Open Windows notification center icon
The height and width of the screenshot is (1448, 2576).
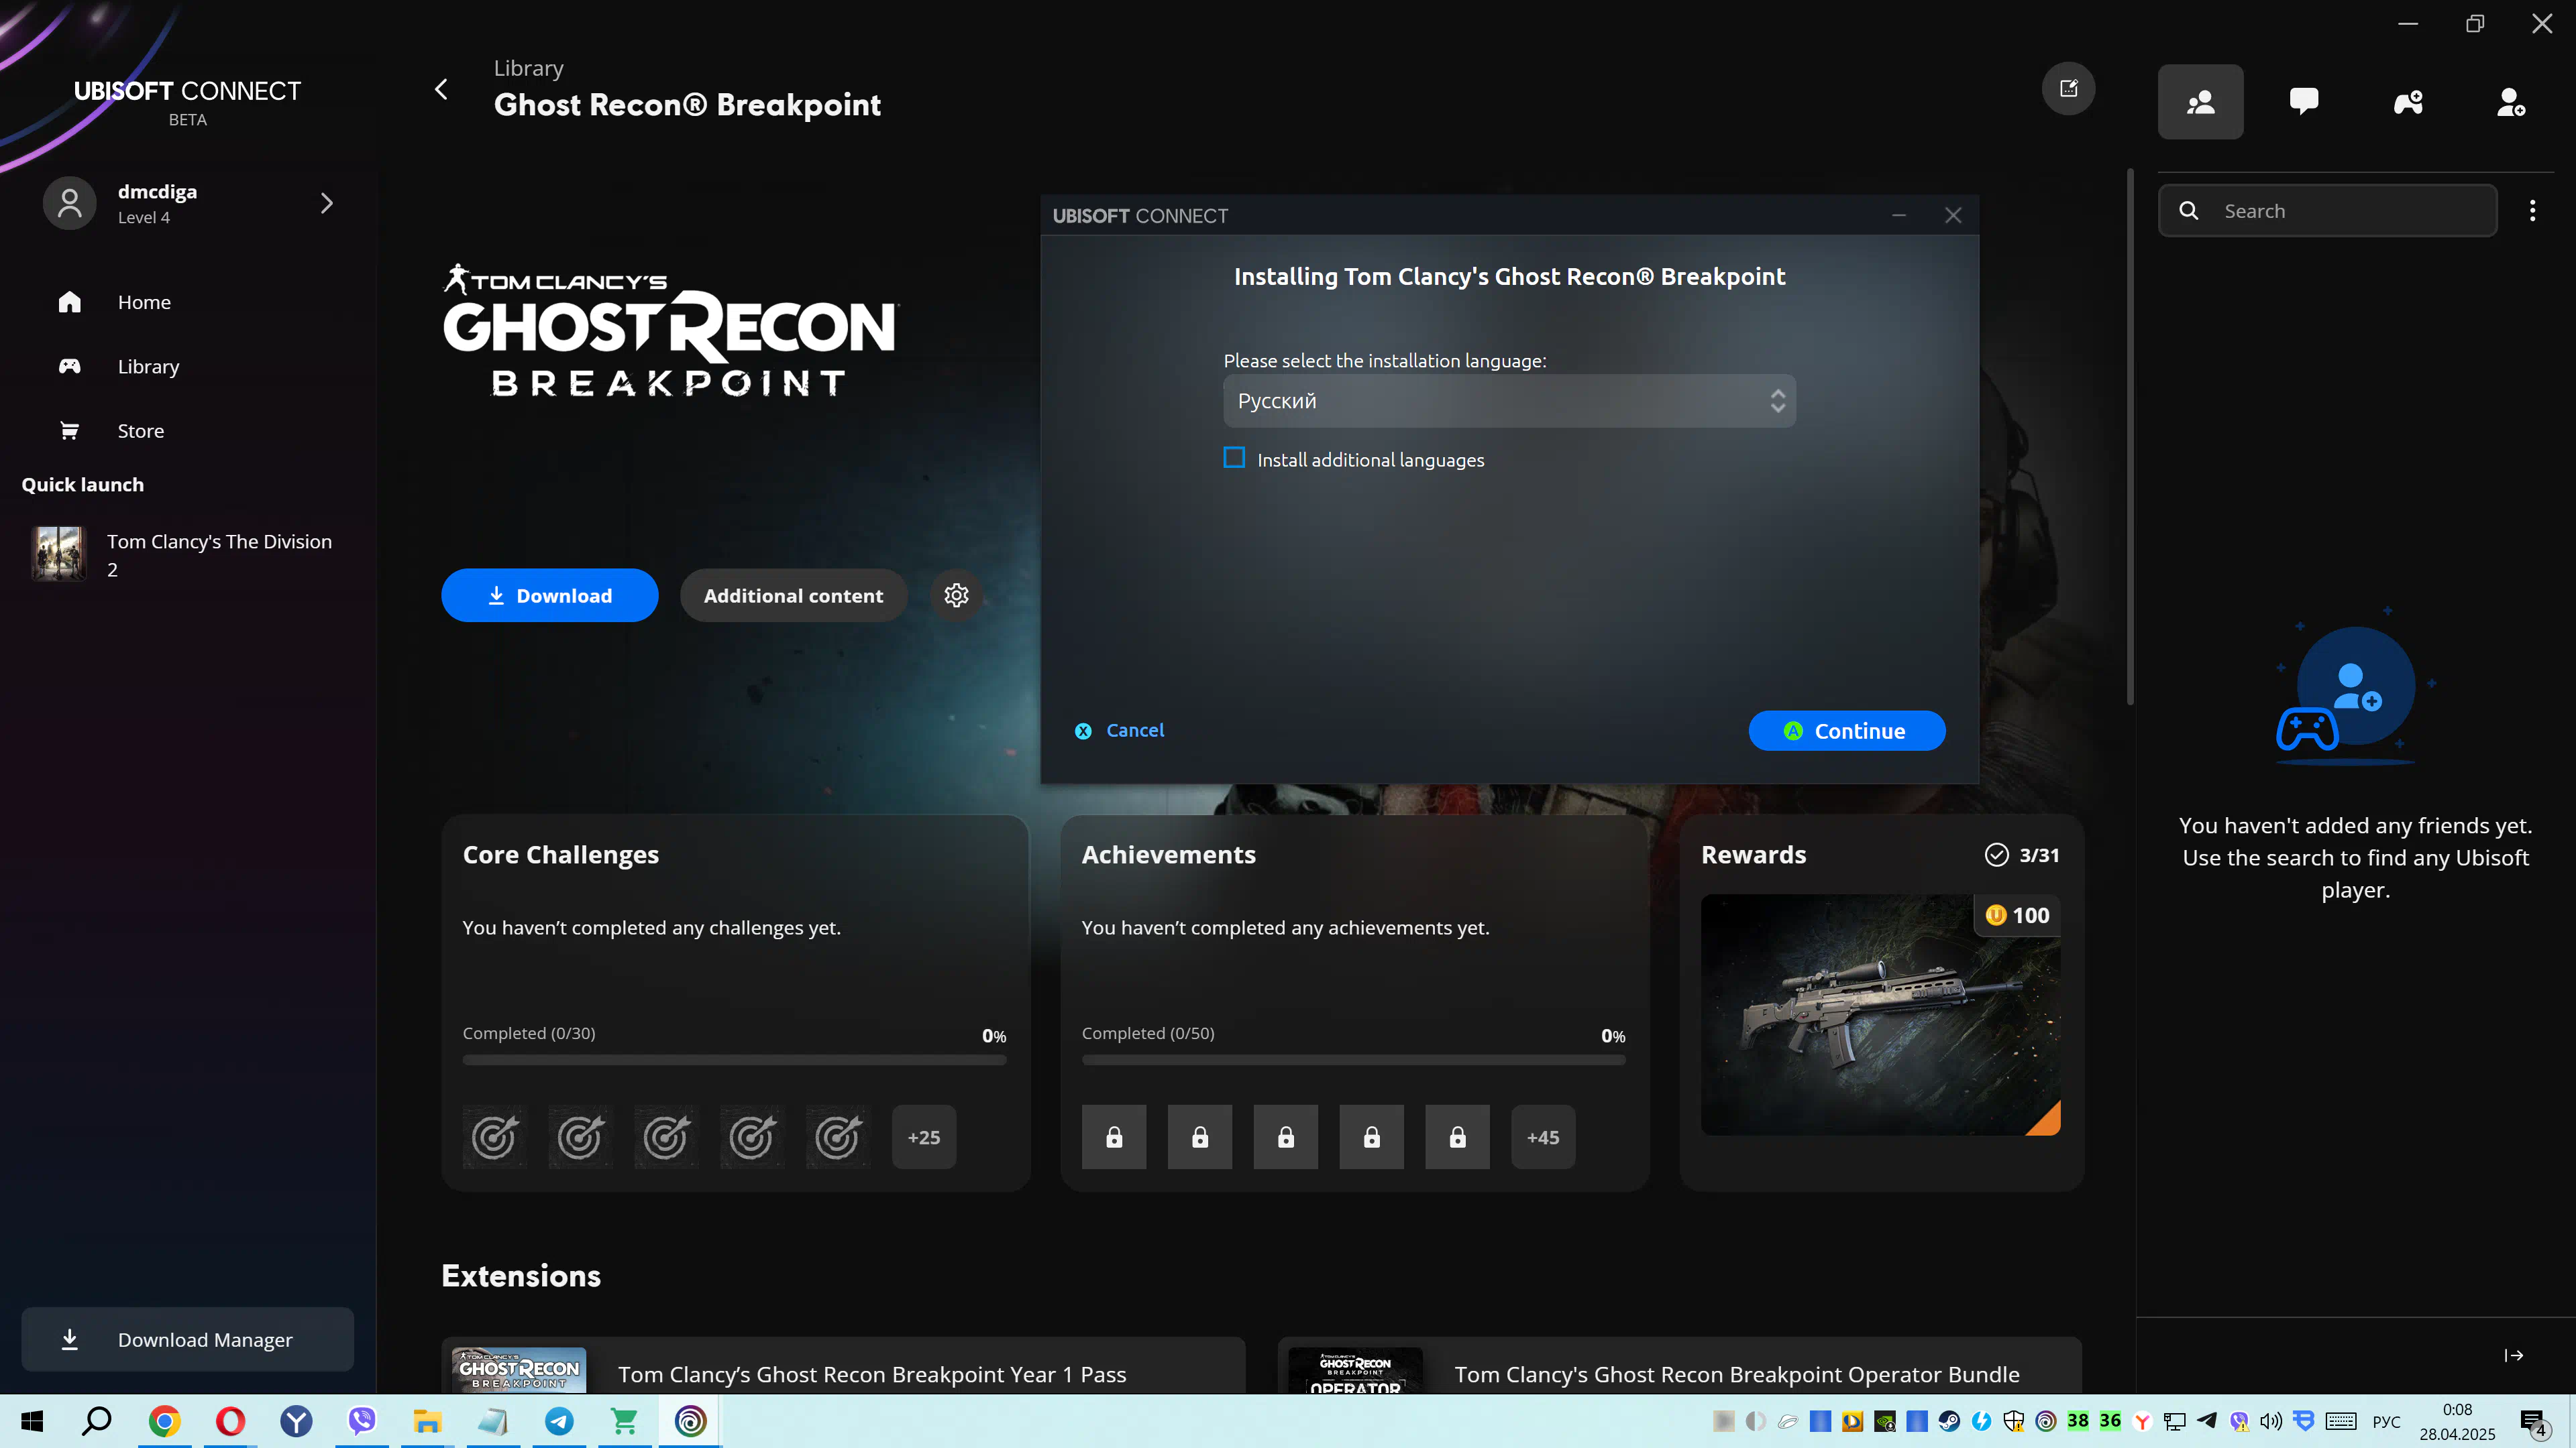pyautogui.click(x=2534, y=1421)
